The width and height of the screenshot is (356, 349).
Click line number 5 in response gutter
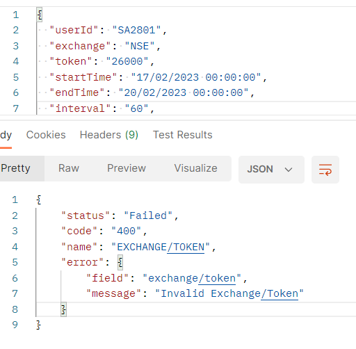coord(15,263)
